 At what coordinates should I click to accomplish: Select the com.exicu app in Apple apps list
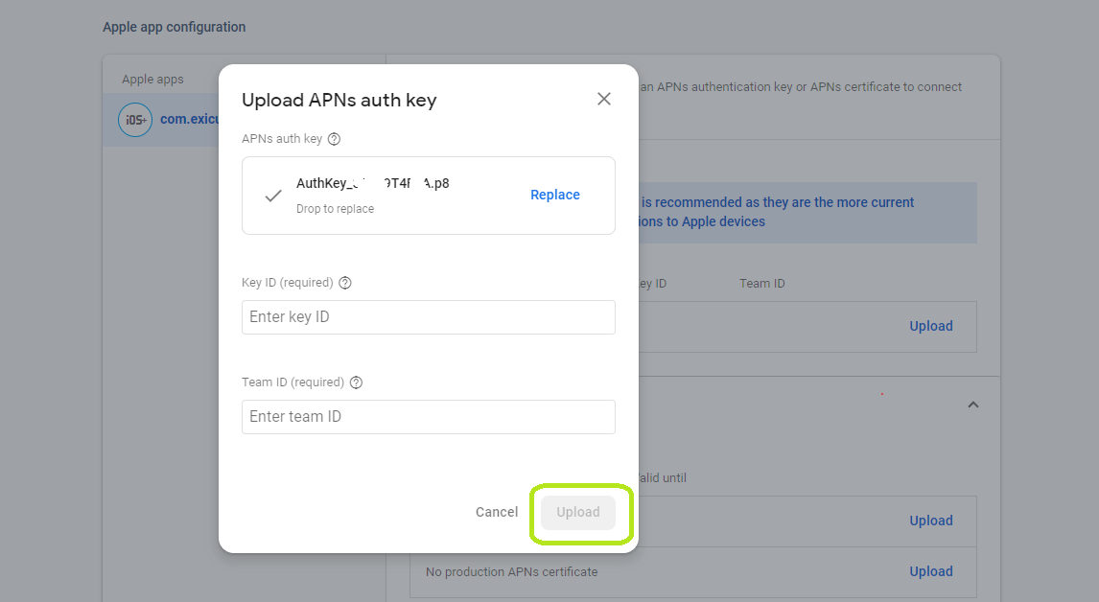point(190,120)
